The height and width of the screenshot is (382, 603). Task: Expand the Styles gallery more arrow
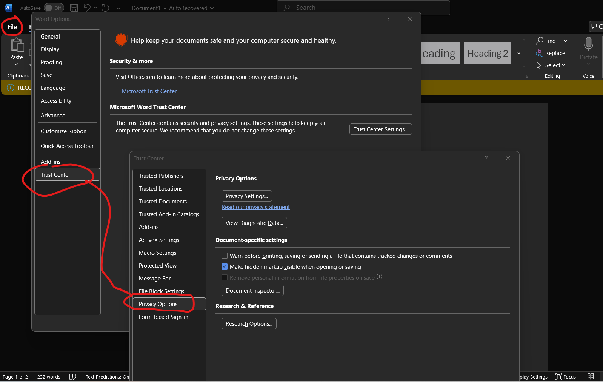[x=519, y=53]
